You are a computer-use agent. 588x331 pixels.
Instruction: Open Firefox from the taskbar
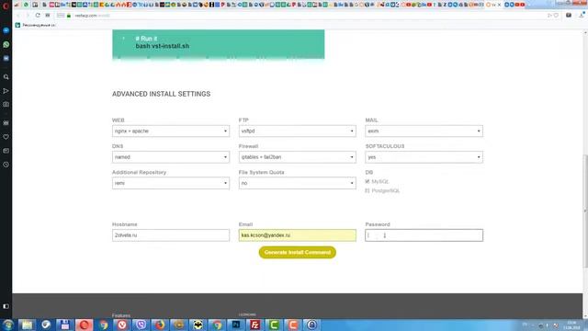click(160, 325)
